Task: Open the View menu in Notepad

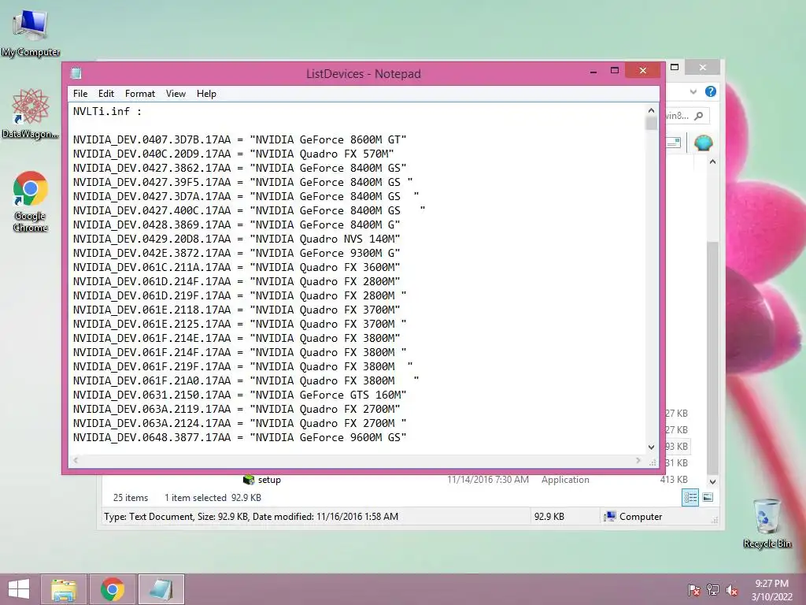Action: (176, 94)
